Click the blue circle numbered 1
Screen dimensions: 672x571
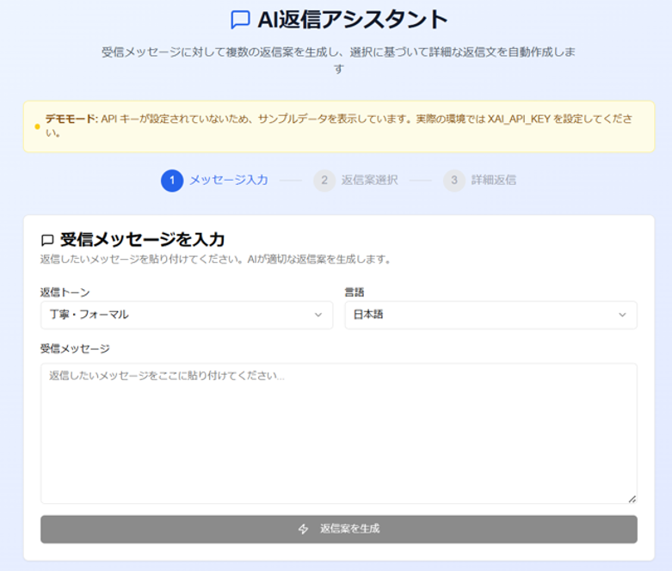(172, 181)
